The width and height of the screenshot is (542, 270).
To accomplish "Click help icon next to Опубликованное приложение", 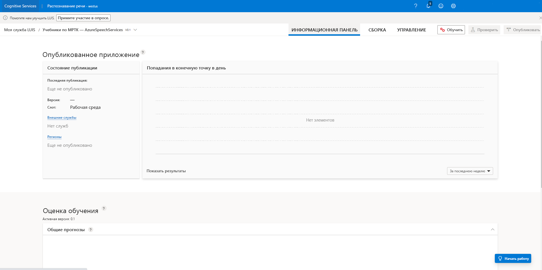I will 143,52.
